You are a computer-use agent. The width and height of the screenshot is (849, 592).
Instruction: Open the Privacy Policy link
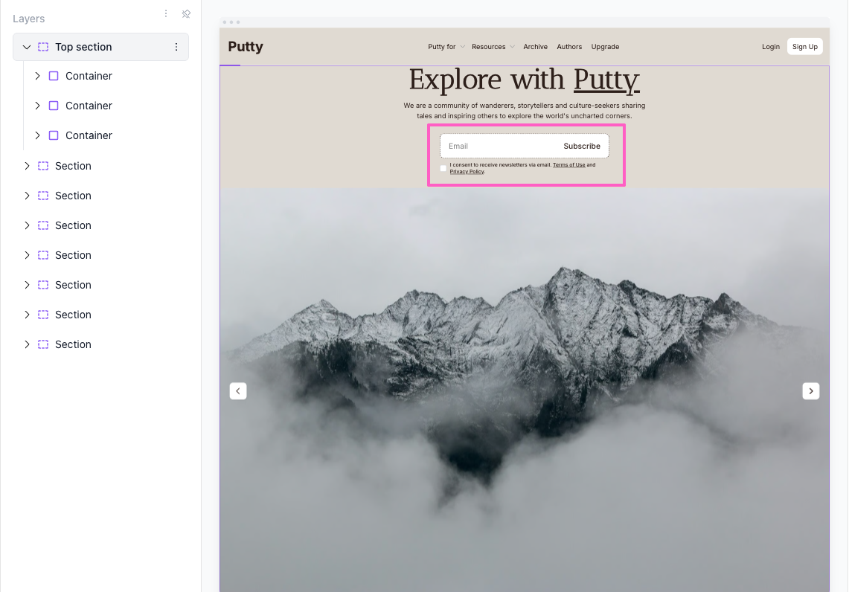[467, 172]
